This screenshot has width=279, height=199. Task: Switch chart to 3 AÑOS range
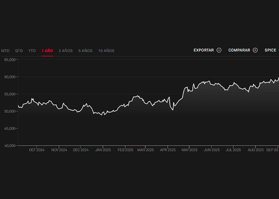pos(65,51)
